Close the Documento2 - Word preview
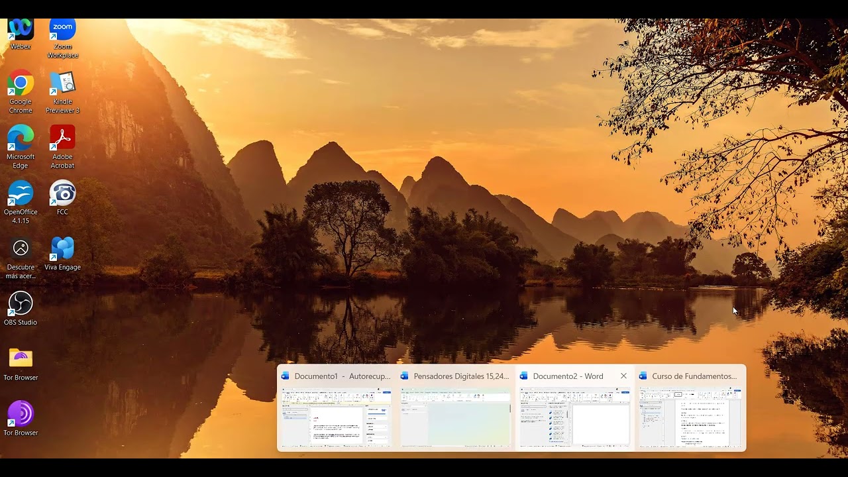848x477 pixels. pyautogui.click(x=623, y=376)
